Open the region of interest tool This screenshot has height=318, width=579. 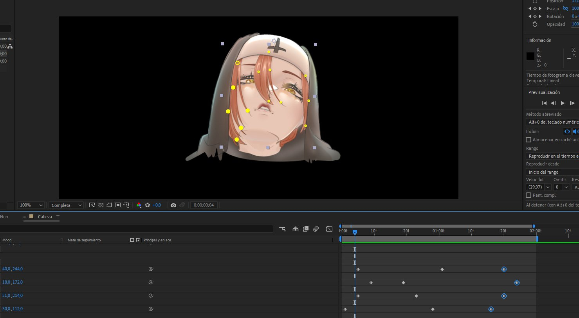pos(118,205)
